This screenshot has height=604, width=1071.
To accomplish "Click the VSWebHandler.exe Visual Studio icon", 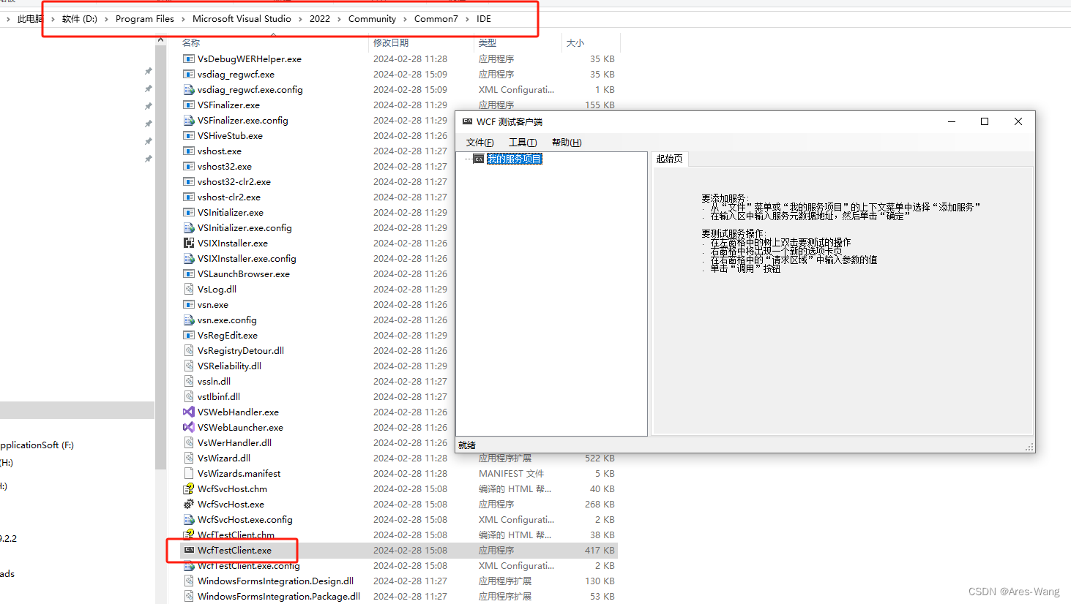I will pos(189,412).
